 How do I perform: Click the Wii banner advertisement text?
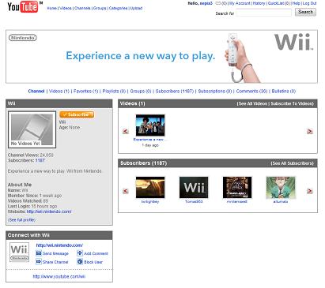[141, 56]
